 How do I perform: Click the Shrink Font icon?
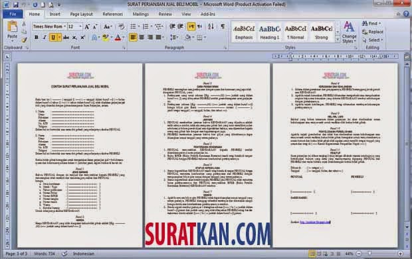pos(95,26)
